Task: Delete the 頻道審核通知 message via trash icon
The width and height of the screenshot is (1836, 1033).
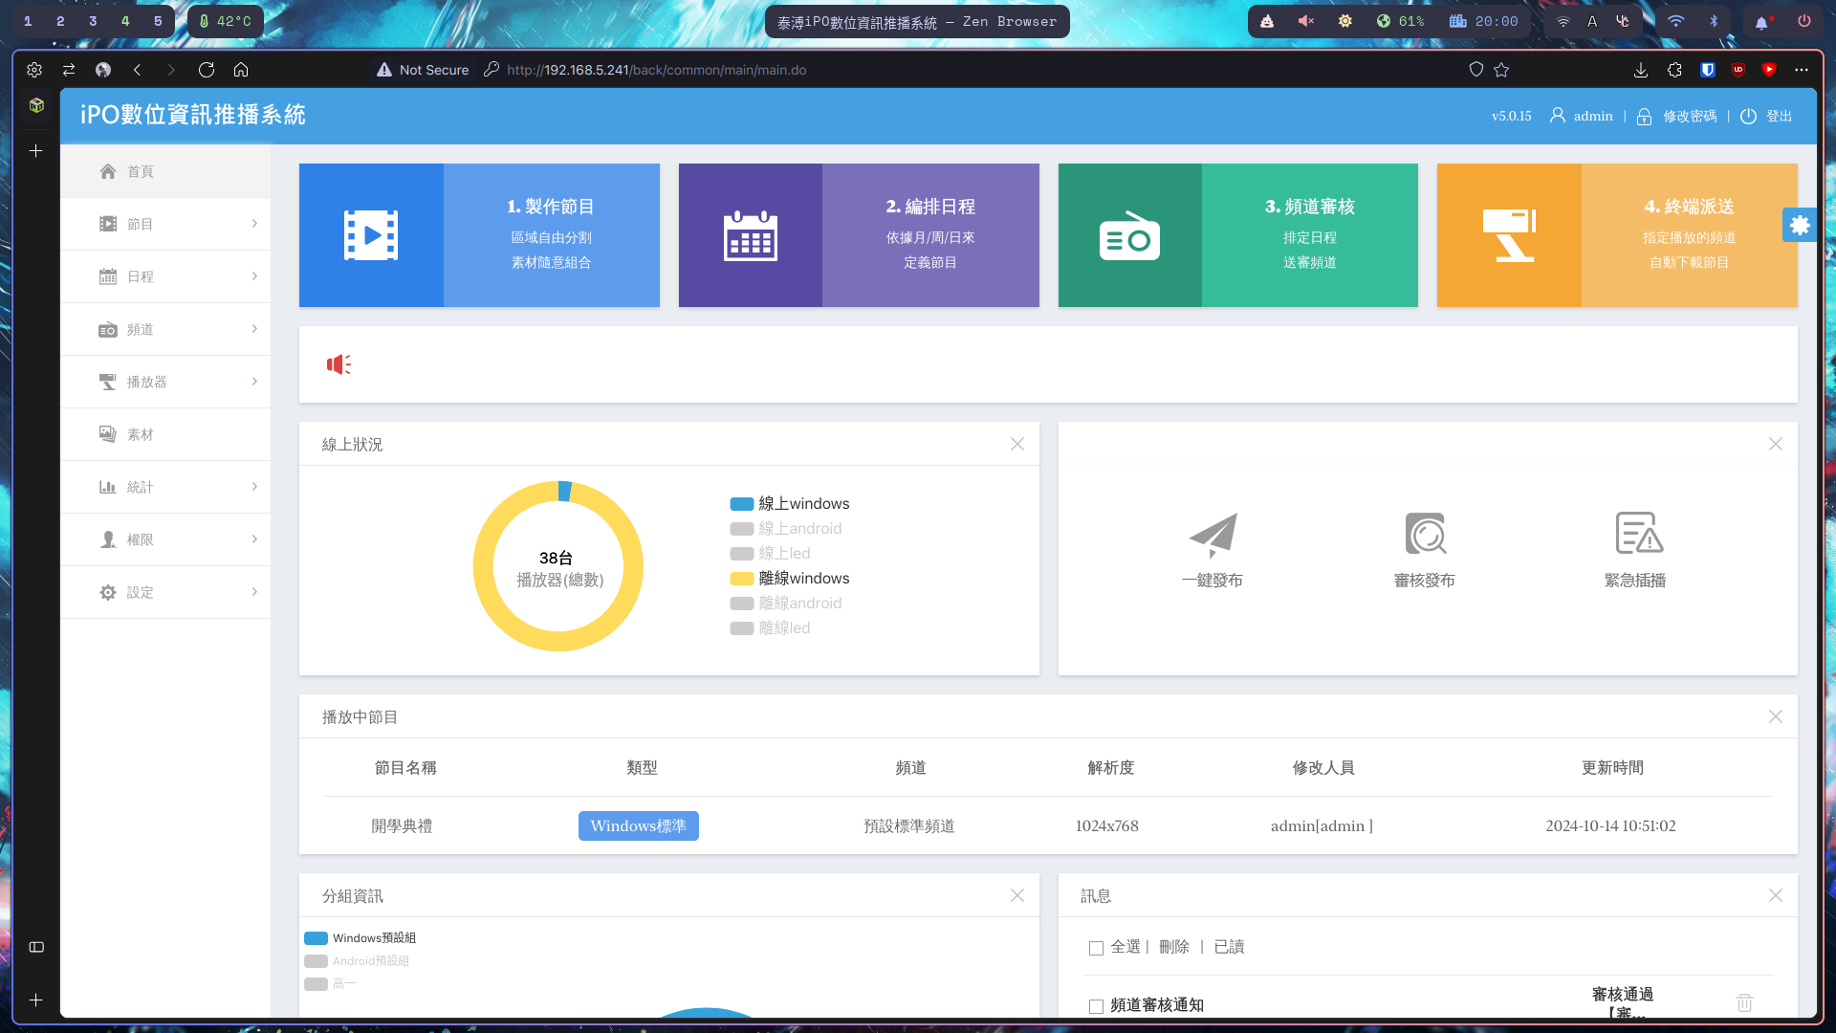Action: [x=1744, y=1002]
